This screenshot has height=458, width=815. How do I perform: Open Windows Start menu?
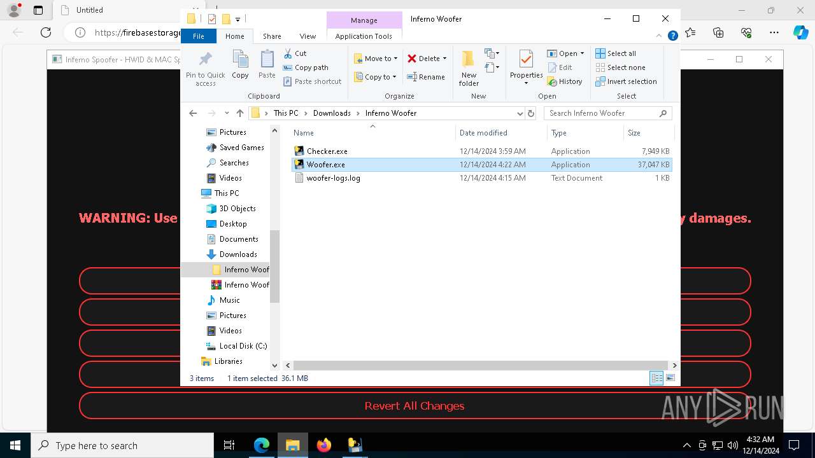click(15, 445)
